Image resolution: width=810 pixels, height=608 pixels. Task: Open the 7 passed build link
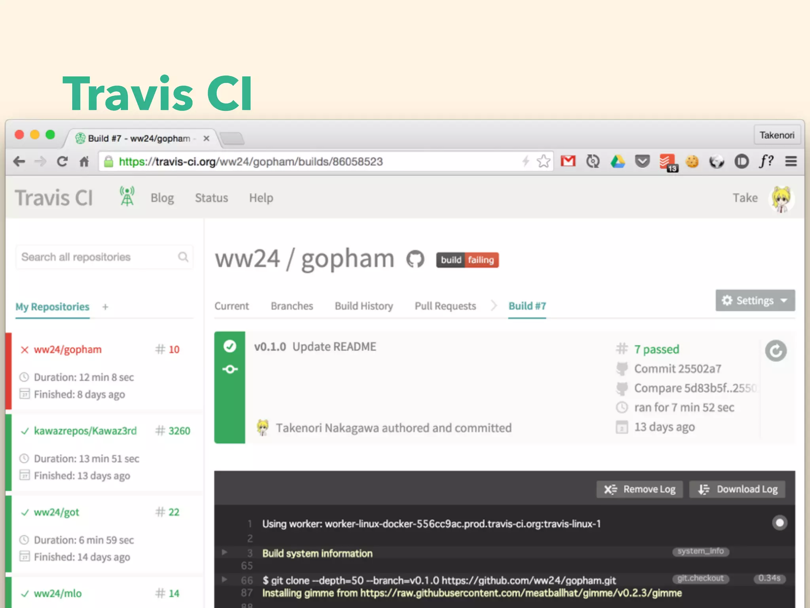(657, 349)
